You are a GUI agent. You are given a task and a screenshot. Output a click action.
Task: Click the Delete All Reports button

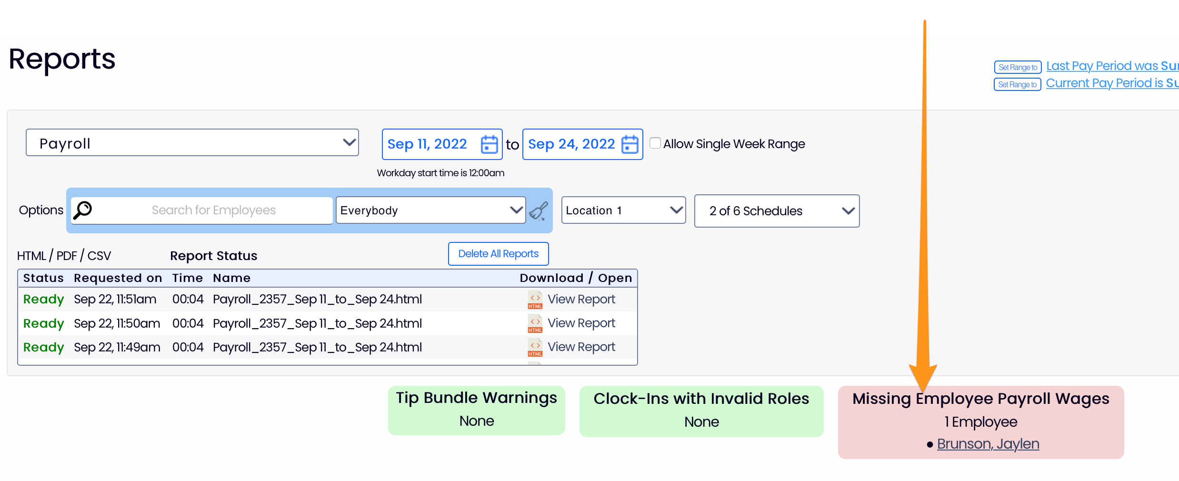coord(498,254)
